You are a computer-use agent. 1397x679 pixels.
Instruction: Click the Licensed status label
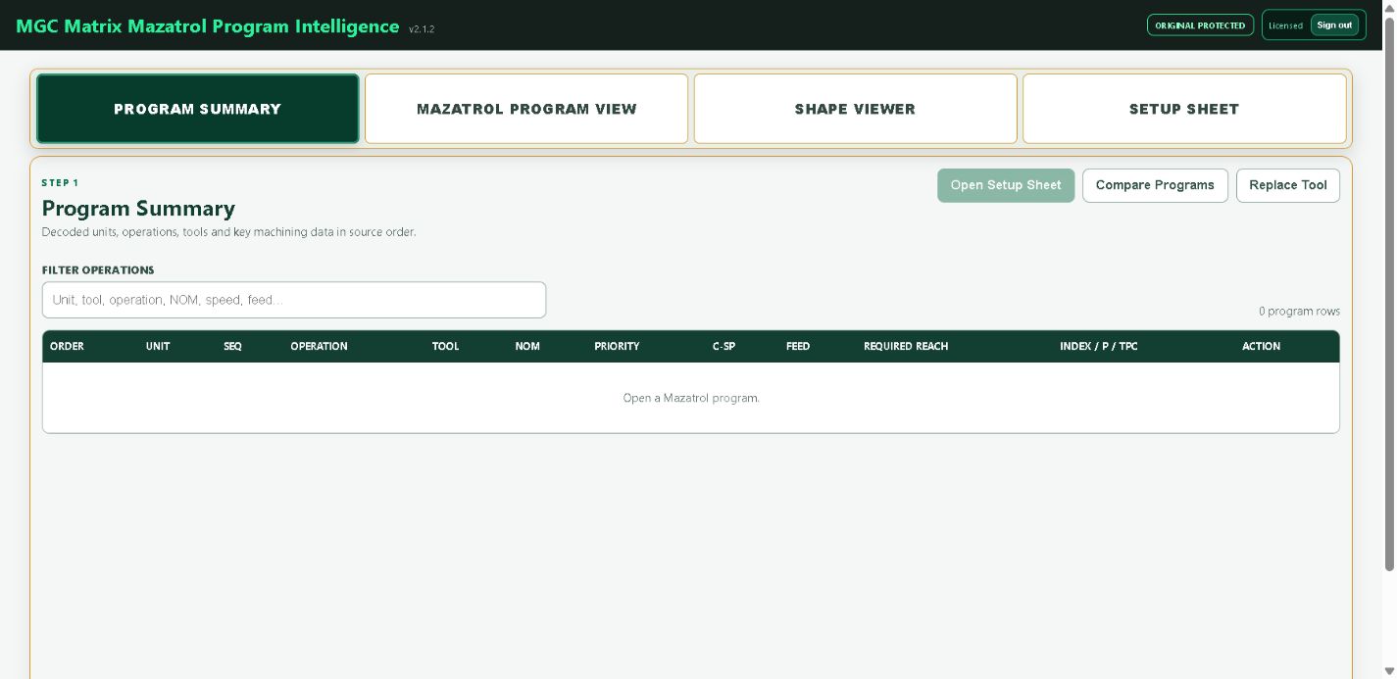(x=1285, y=25)
